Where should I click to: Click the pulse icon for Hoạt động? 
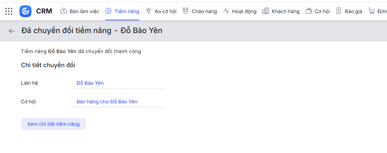(227, 11)
